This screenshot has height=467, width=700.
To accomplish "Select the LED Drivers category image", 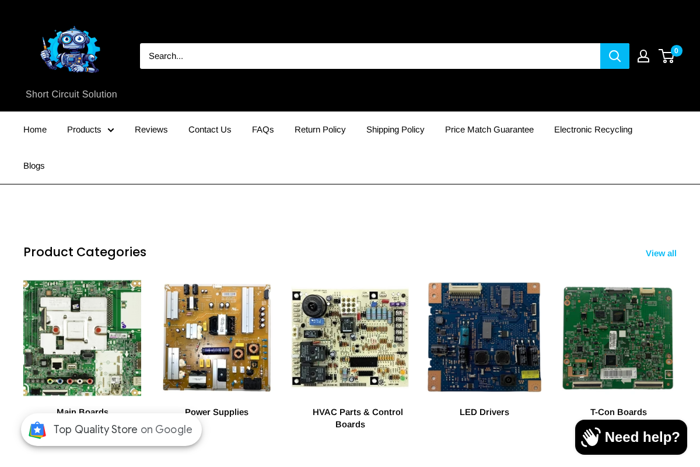I will click(x=484, y=337).
